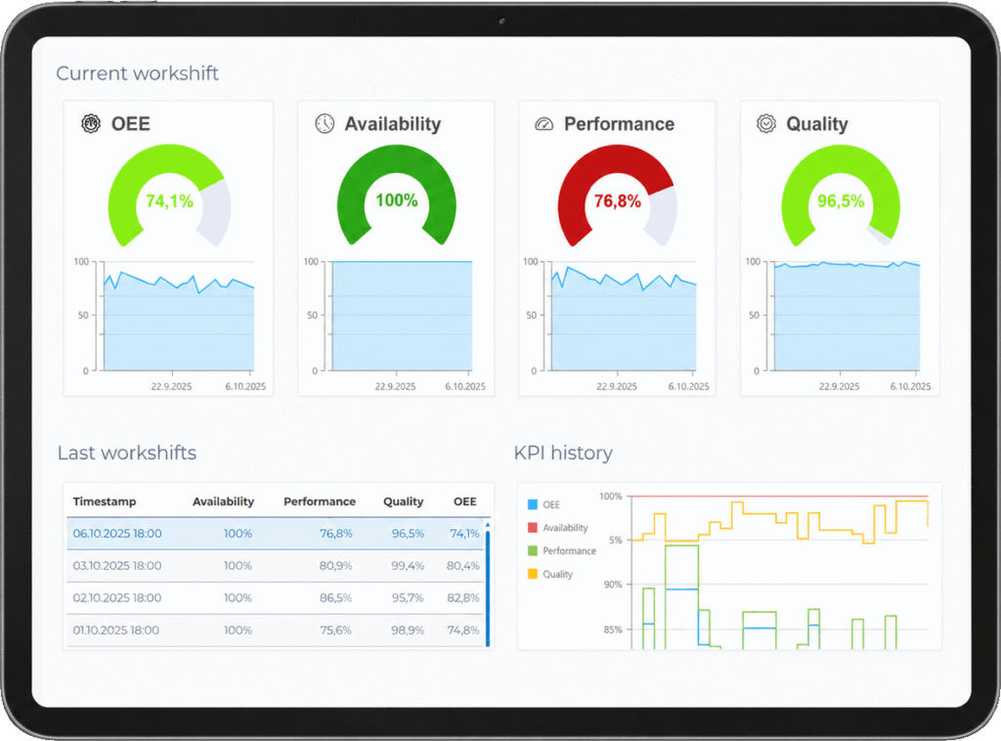This screenshot has width=1001, height=741.
Task: Click the 86,5% performance cell
Action: tap(335, 598)
